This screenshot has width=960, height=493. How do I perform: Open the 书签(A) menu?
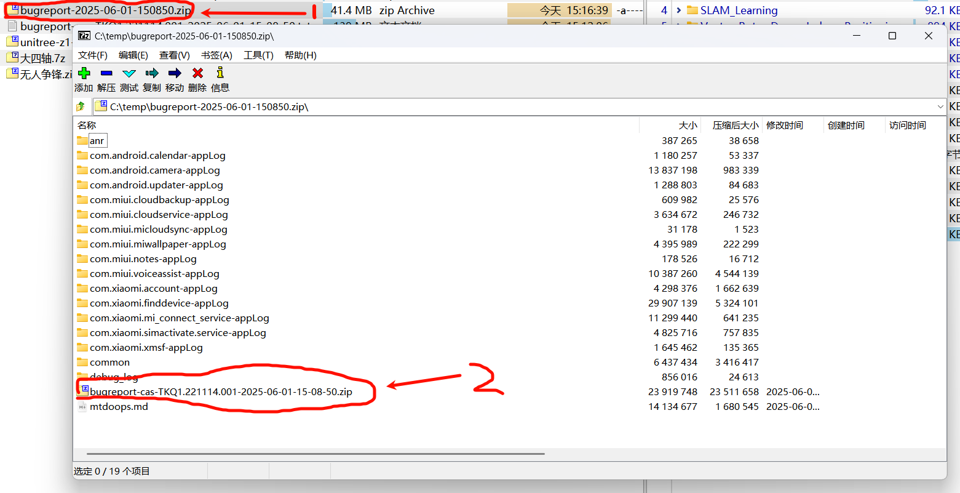217,55
